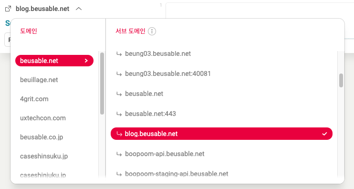Click the info icon next to 서브 도메인
This screenshot has width=354, height=189.
point(152,31)
